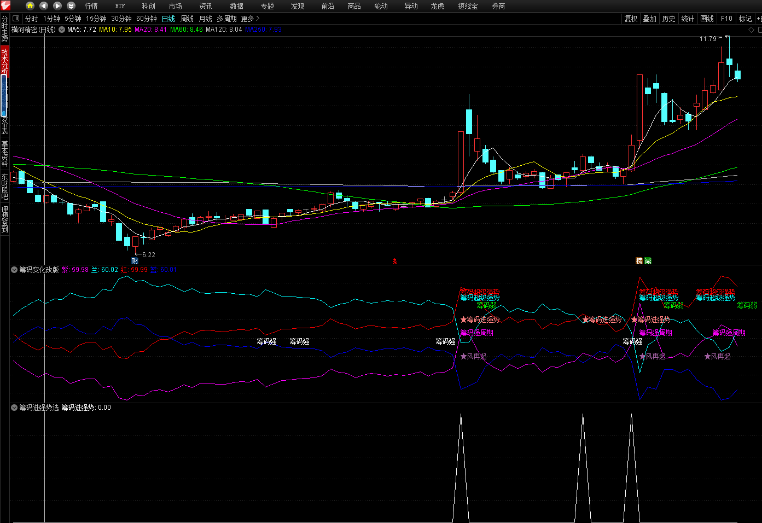The image size is (762, 523).
Task: Click the MA60: 8.46 value
Action: point(187,30)
